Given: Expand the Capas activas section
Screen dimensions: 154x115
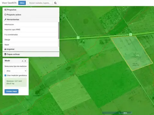Looking at the screenshot, I should click(x=31, y=54).
